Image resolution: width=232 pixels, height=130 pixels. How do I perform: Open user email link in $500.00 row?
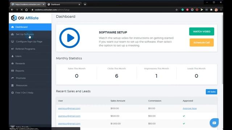(69, 116)
